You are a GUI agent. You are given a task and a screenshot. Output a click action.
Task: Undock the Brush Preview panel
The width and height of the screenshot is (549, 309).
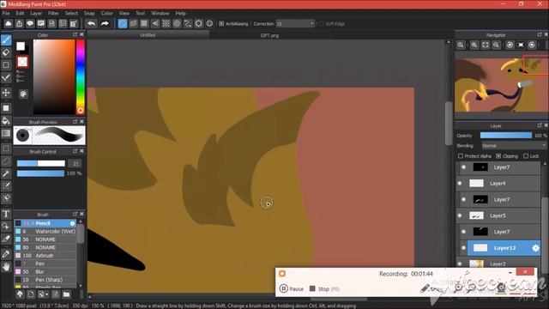tap(75, 122)
